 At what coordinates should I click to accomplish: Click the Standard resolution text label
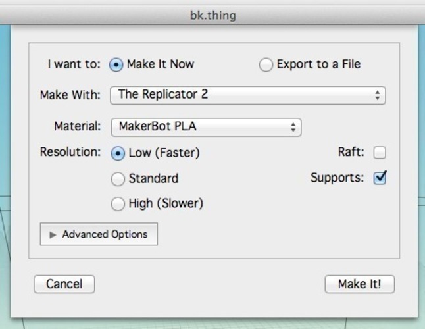point(153,178)
